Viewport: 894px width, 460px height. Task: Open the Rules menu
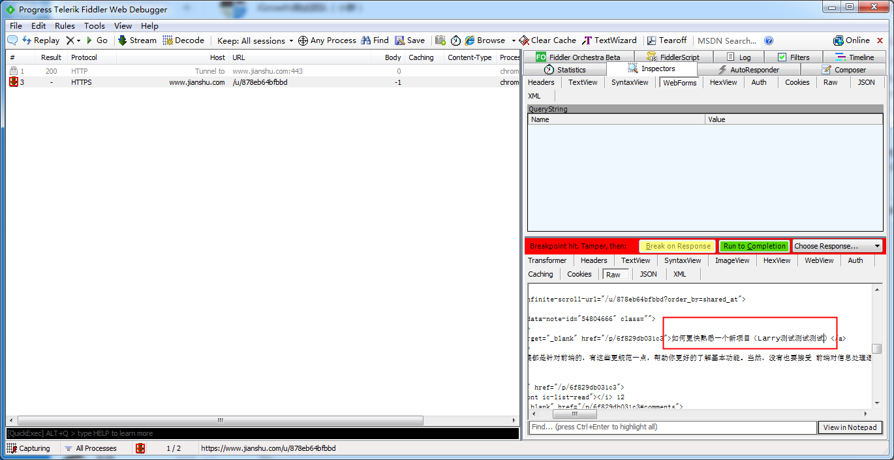click(65, 26)
